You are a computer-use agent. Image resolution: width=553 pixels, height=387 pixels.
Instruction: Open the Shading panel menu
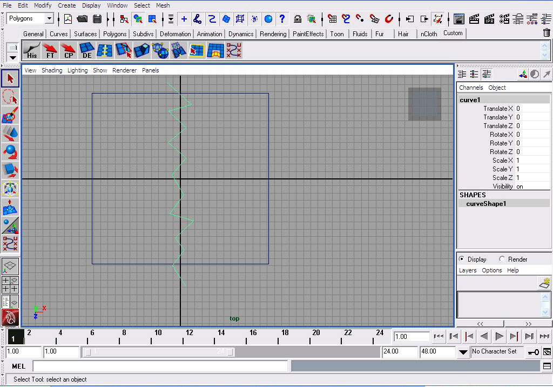coord(52,70)
